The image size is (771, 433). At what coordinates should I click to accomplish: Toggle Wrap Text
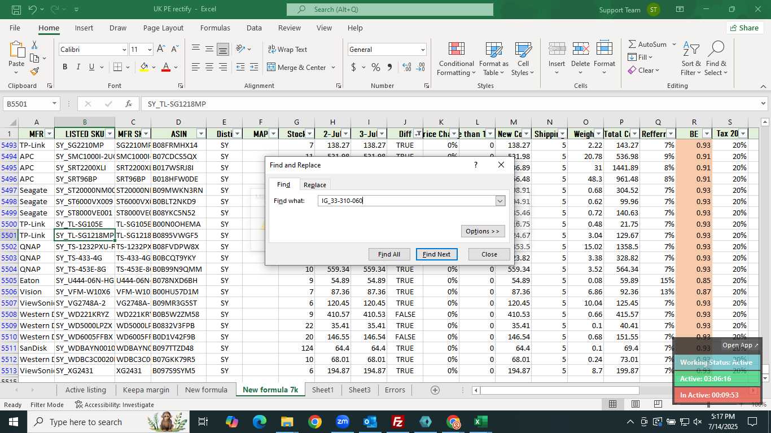(288, 49)
